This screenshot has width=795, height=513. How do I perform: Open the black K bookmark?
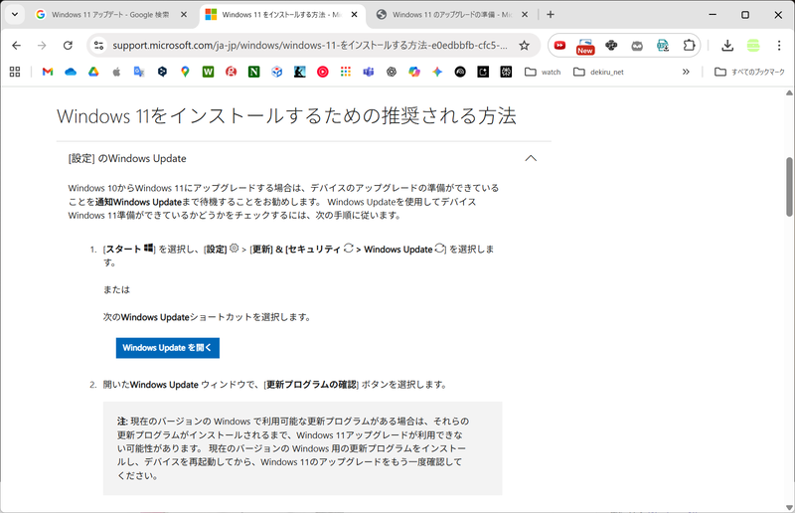tap(300, 72)
